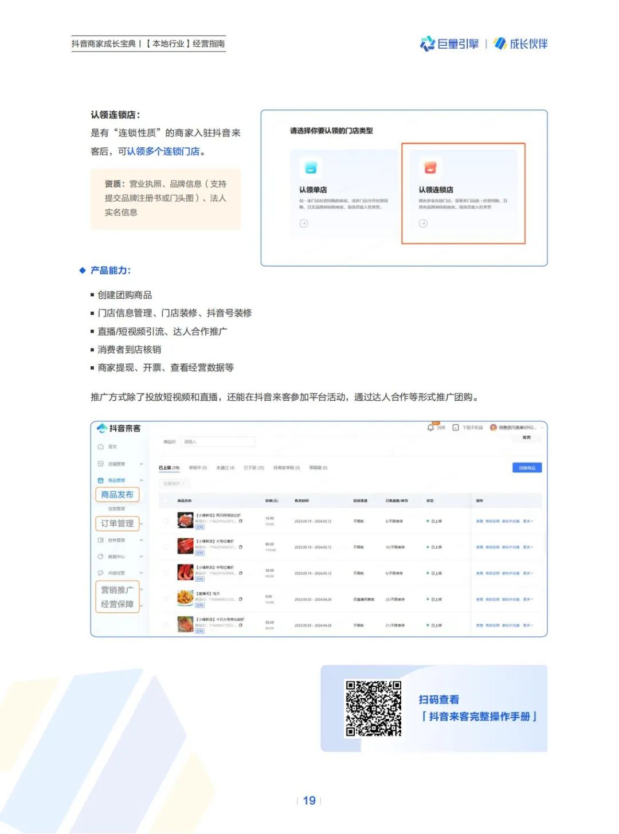Copy product ID of 鸡爪 row
Screen dimensions: 619x834
point(241,599)
